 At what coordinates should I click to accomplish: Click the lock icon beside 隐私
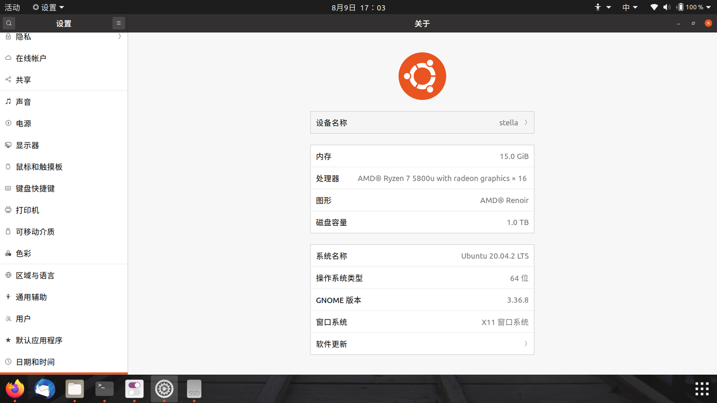point(8,36)
